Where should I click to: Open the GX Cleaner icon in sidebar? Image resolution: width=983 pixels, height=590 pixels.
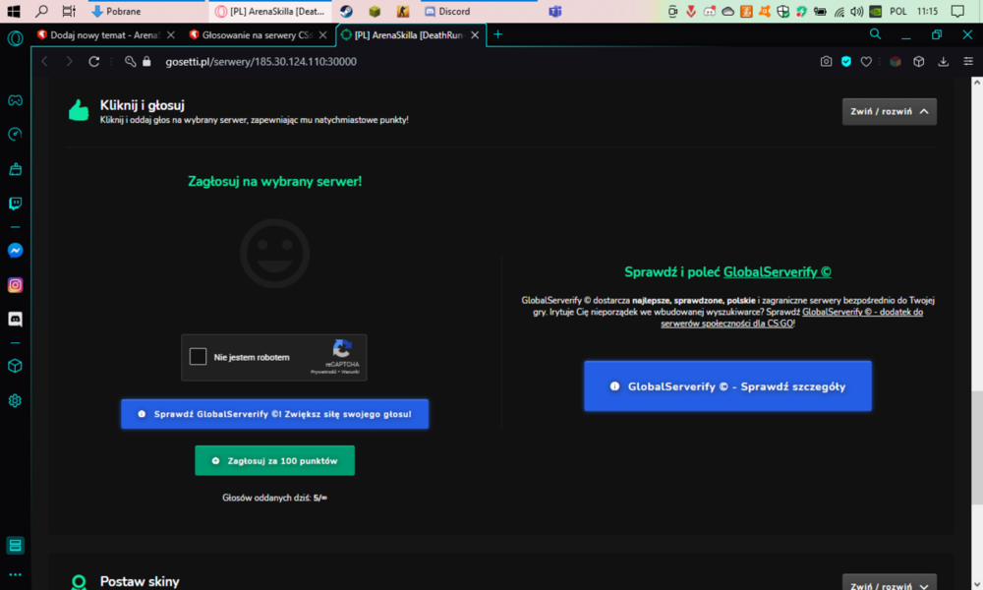(15, 169)
